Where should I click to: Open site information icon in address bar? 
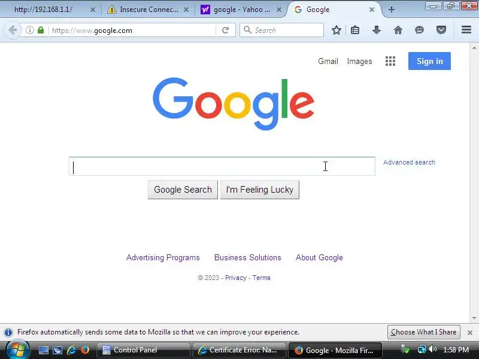29,30
